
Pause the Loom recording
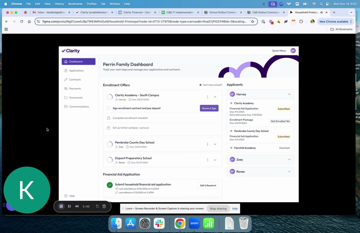(69, 206)
